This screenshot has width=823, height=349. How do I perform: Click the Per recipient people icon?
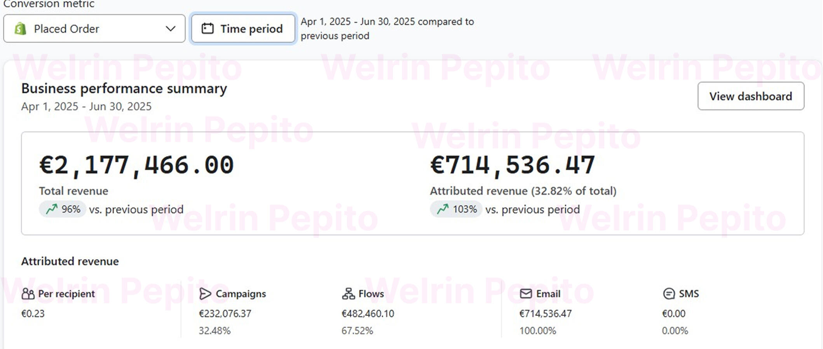[x=28, y=294]
